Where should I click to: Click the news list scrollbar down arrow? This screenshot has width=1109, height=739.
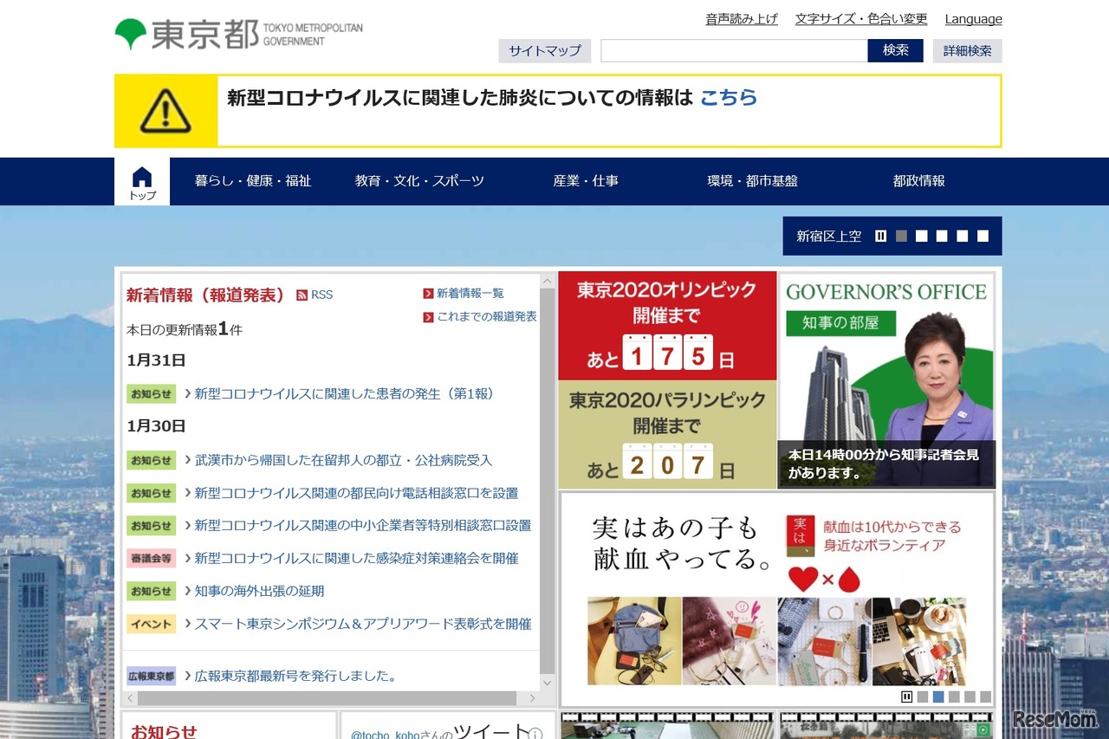tap(547, 683)
